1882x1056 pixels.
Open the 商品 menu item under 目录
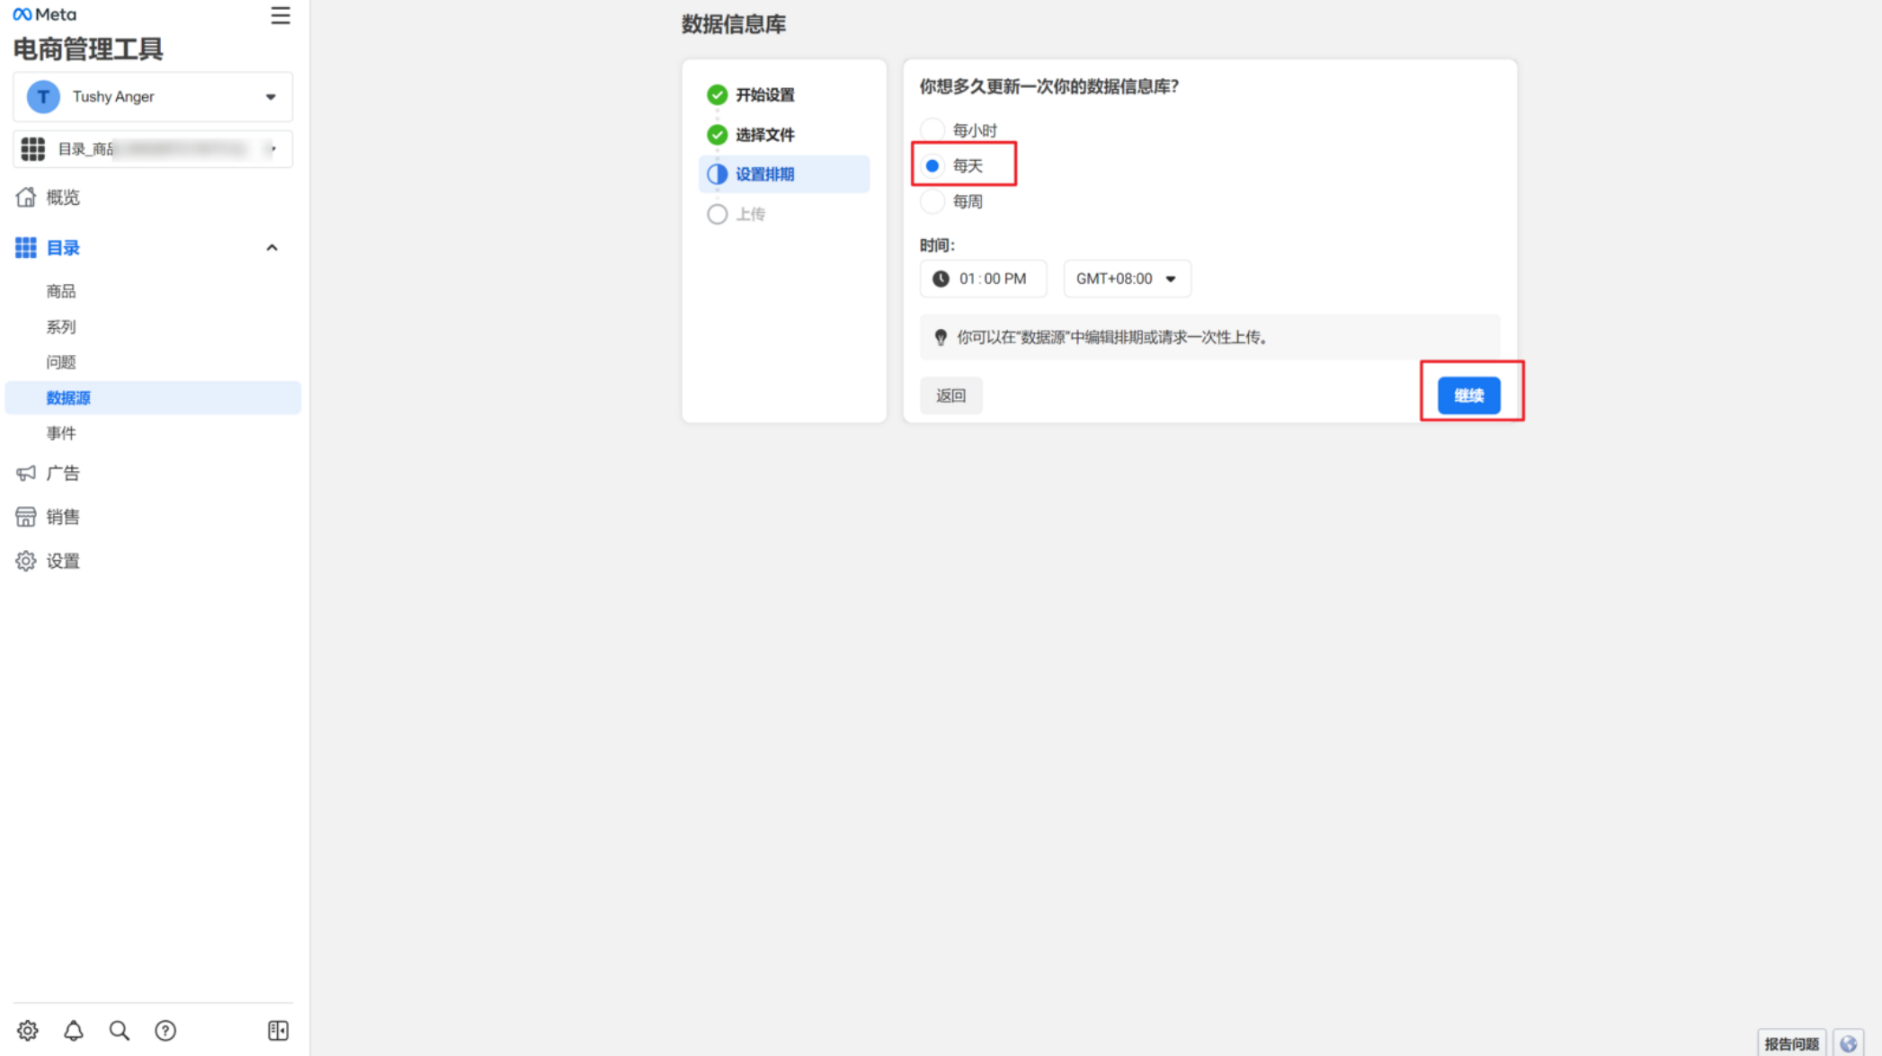pyautogui.click(x=61, y=291)
